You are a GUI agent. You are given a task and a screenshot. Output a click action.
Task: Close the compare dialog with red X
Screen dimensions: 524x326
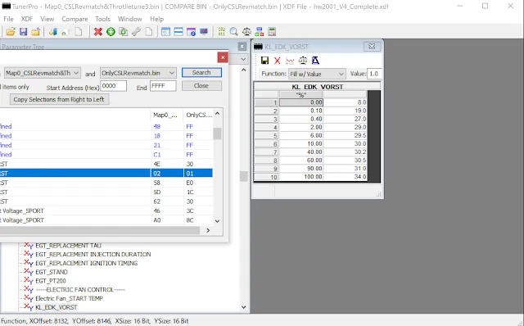point(223,57)
